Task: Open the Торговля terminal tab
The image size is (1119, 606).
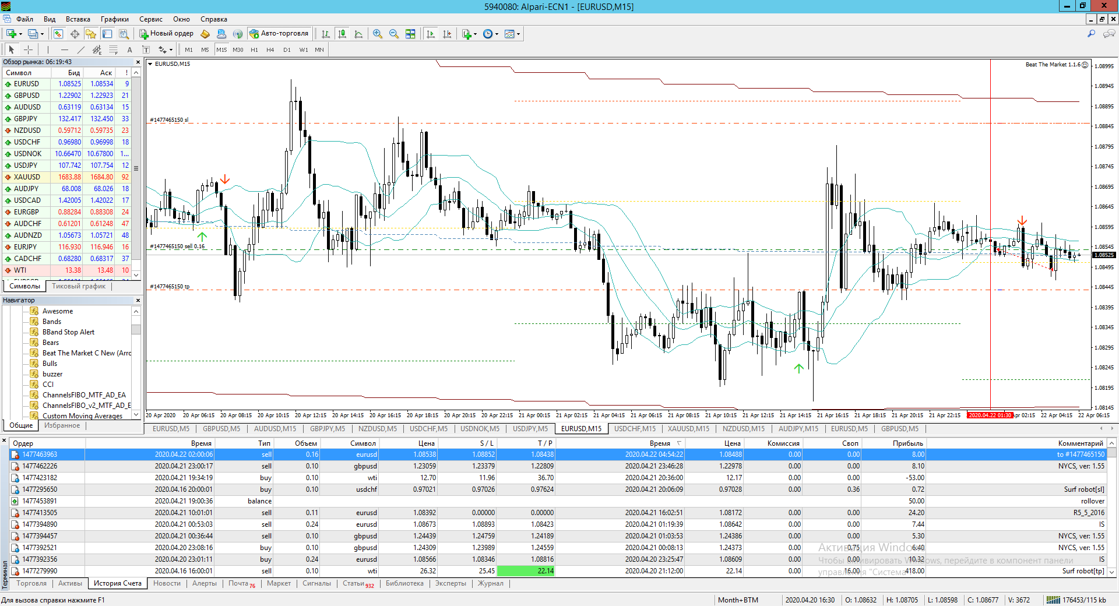Action: pos(31,583)
